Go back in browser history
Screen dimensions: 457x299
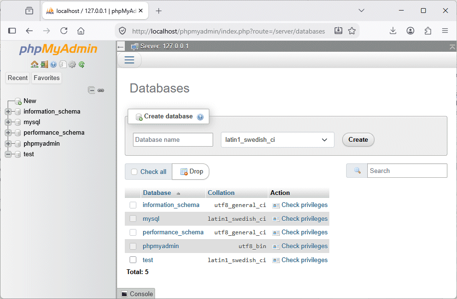(29, 31)
